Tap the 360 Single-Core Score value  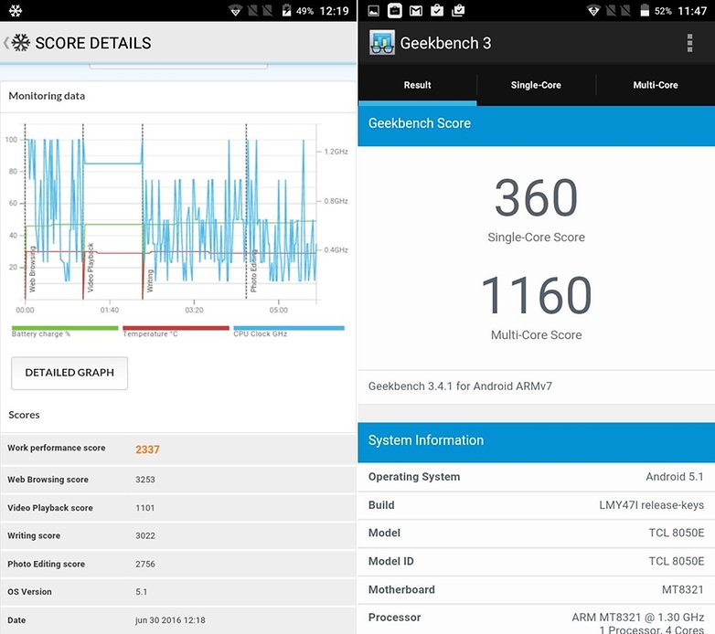click(x=536, y=197)
